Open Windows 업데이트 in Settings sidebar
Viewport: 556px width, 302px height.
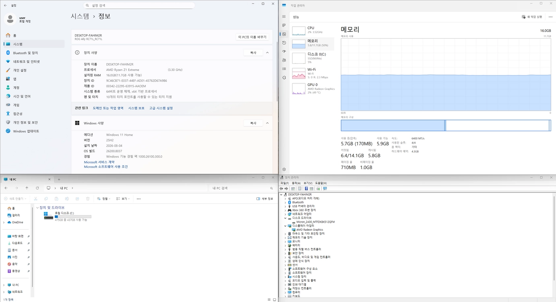34,131
